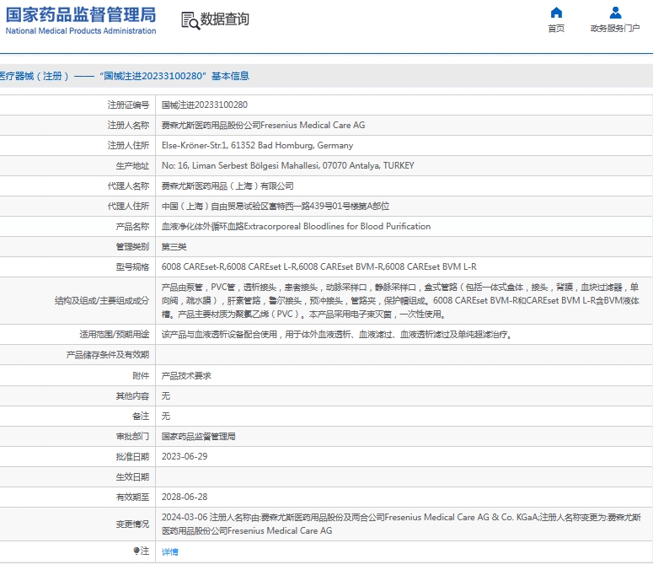Screen dimensions: 653x570
Task: Select expiry date 2028-06-28
Action: [x=185, y=497]
